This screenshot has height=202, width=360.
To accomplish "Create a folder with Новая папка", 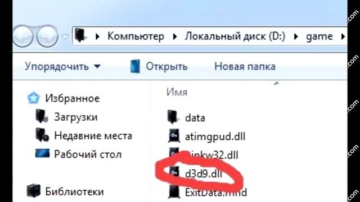I will coord(245,66).
